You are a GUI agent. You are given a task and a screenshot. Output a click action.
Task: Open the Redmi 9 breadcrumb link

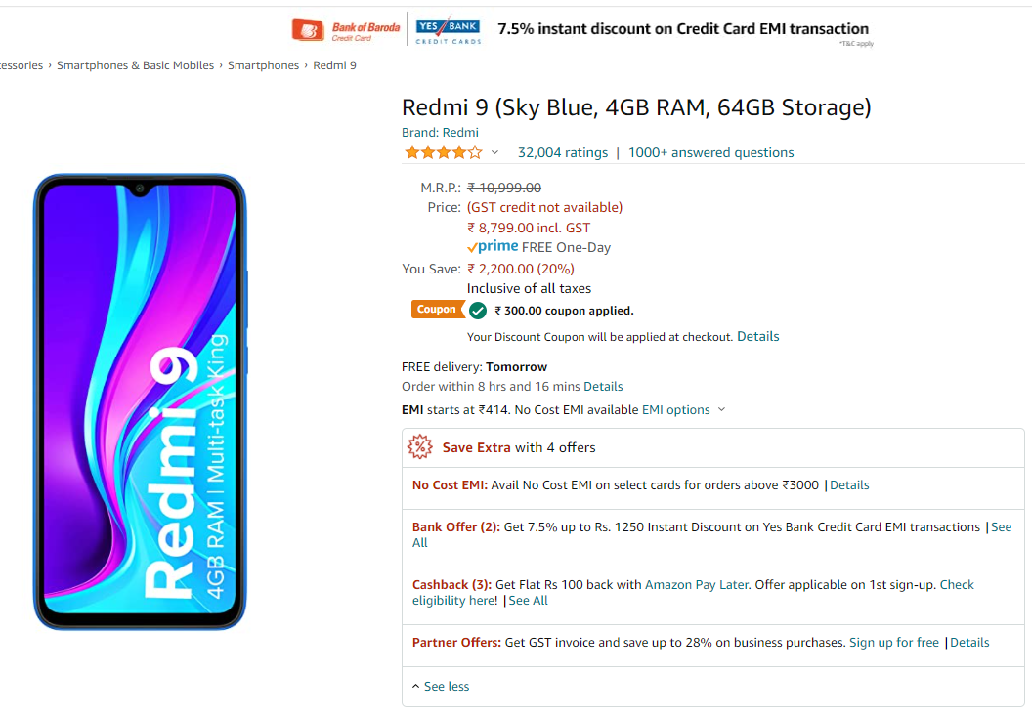334,65
